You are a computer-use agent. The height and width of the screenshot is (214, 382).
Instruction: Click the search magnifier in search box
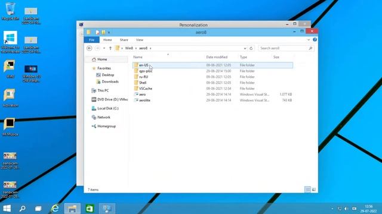(x=310, y=48)
